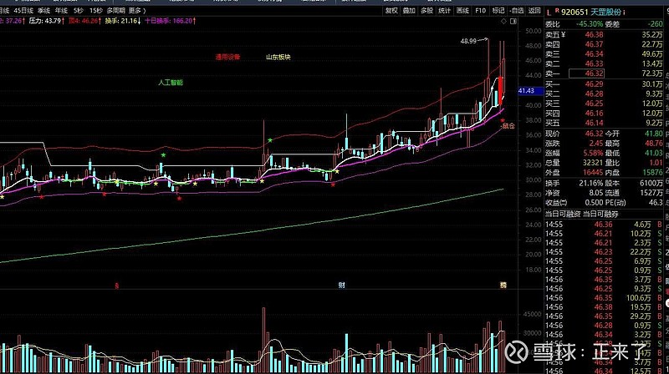
Task: Click the 通用设备 sector label
Action: 227,57
